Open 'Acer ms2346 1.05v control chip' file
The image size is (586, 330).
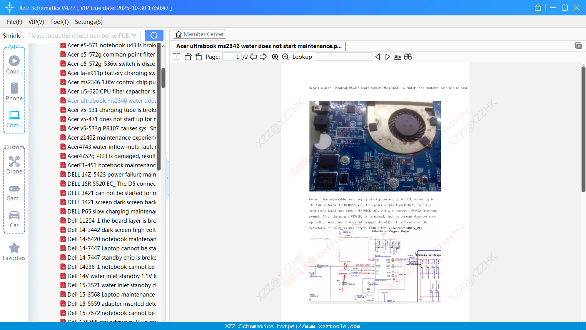[109, 82]
